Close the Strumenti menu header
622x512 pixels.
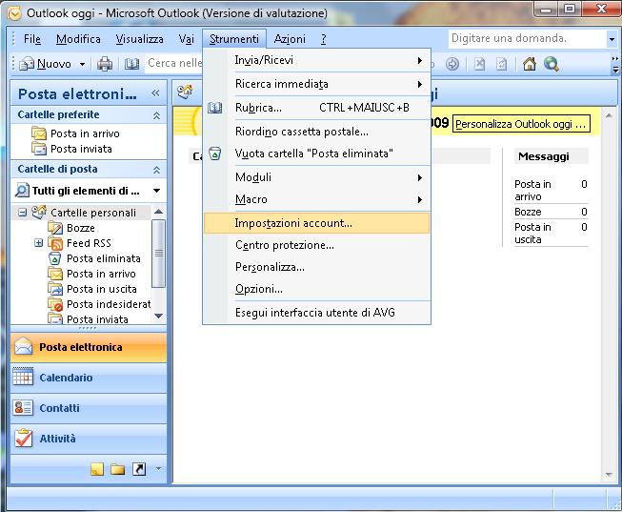[x=234, y=39]
